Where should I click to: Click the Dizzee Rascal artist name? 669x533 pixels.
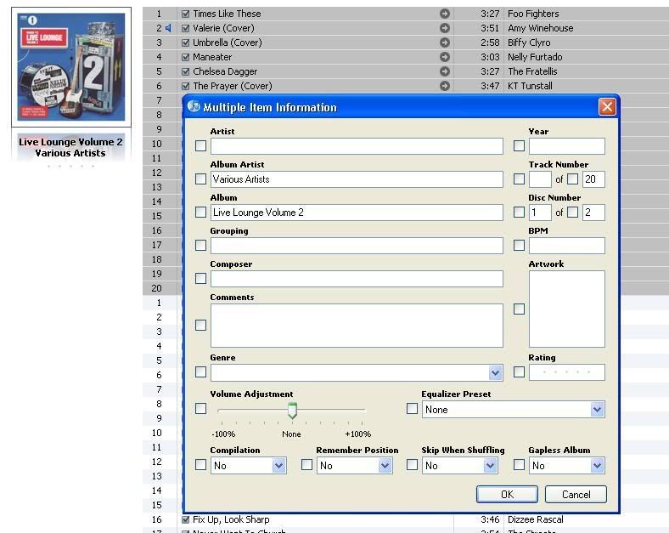tap(535, 519)
